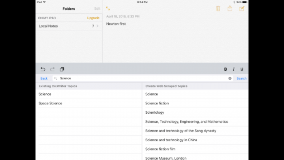284x160 pixels.
Task: Compose a new note
Action: tap(242, 9)
